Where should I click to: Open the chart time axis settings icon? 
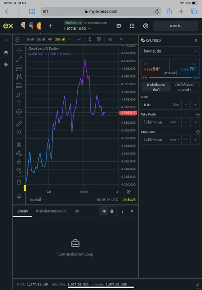click(129, 192)
